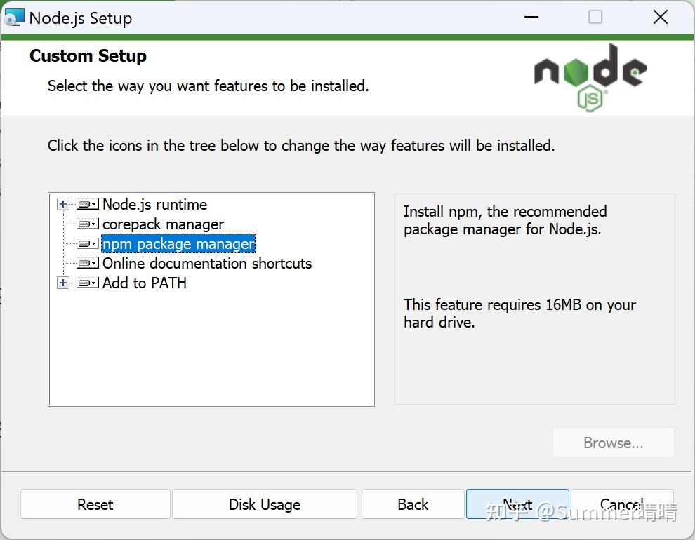Select the Node.js runtime feature label
695x540 pixels.
pyautogui.click(x=154, y=205)
